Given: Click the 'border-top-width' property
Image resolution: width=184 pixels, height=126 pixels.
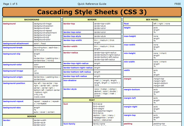Looking at the screenshot, I should point(72,40).
